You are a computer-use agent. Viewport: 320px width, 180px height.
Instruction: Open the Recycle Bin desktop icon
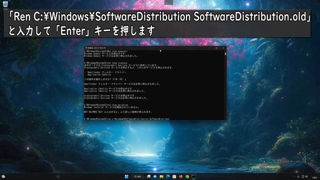click(x=5, y=5)
